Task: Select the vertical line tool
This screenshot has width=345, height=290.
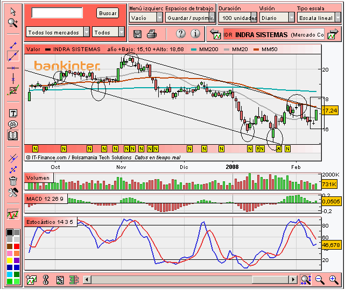Action: pos(13,79)
